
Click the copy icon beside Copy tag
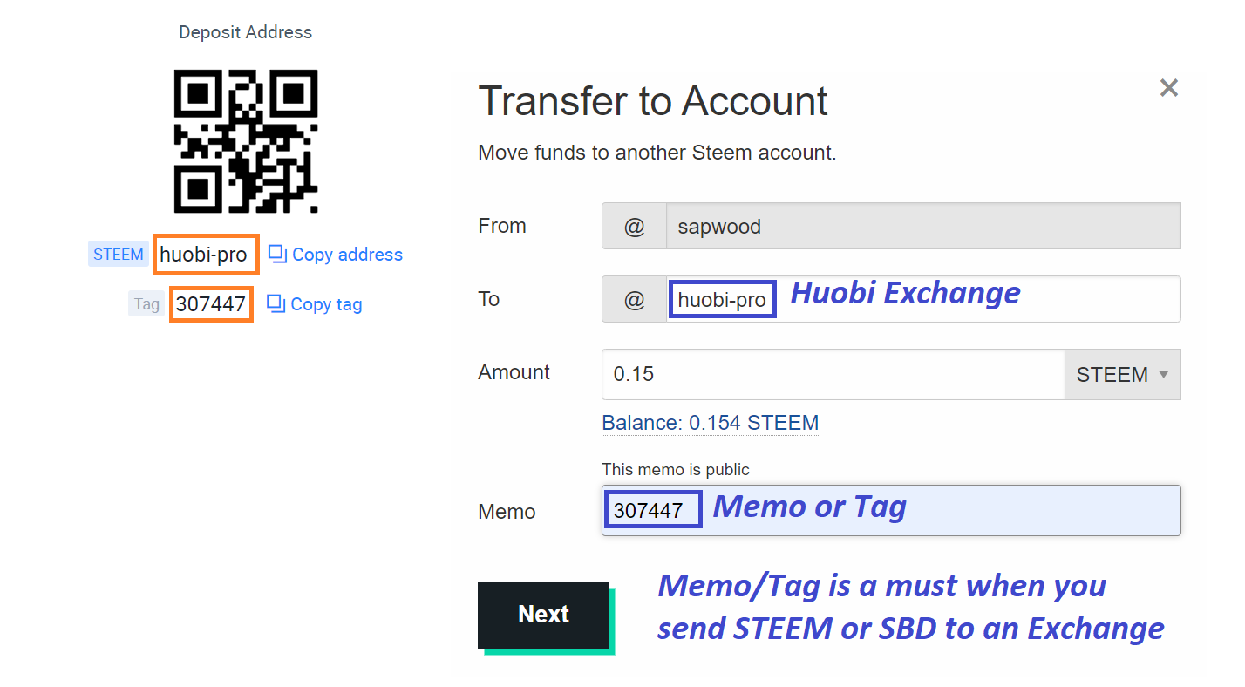coord(276,303)
